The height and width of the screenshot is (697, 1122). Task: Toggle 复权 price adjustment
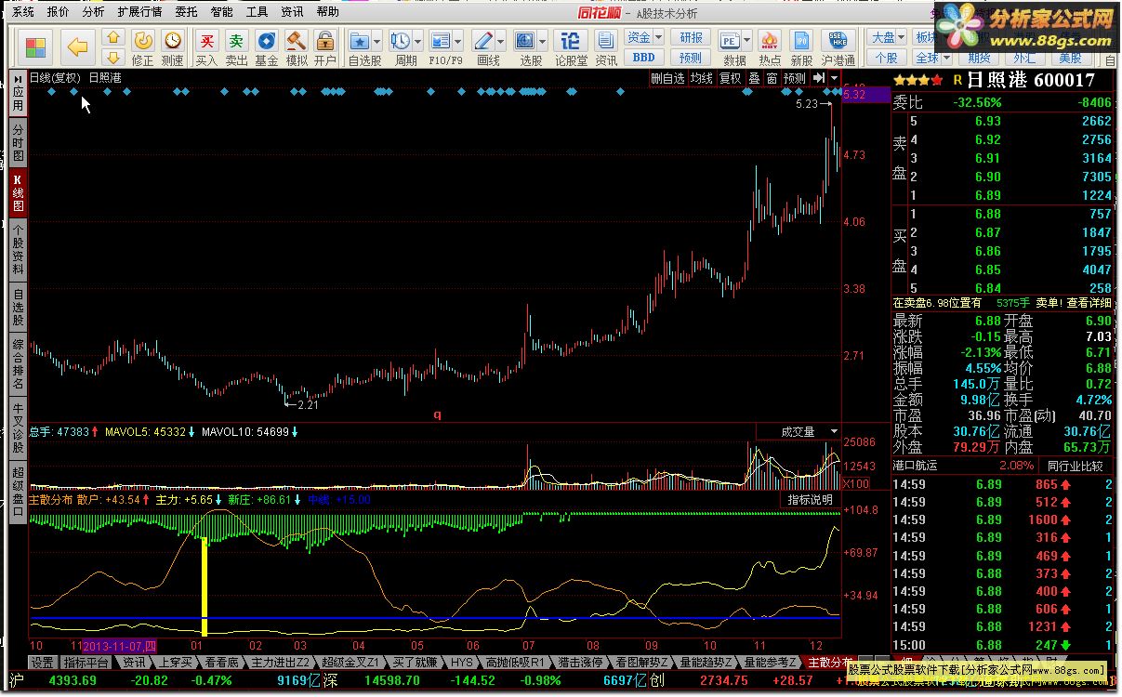tap(731, 78)
